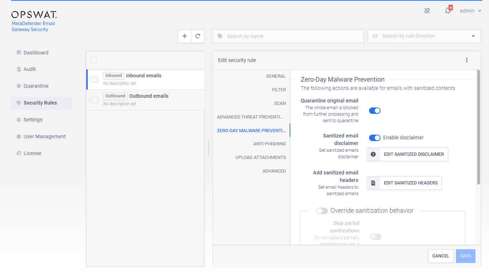Open the admin user menu chevron

click(480, 11)
